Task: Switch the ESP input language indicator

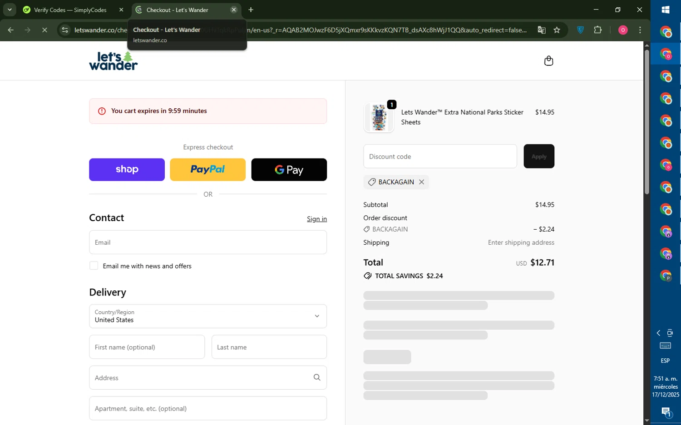Action: pos(665,361)
